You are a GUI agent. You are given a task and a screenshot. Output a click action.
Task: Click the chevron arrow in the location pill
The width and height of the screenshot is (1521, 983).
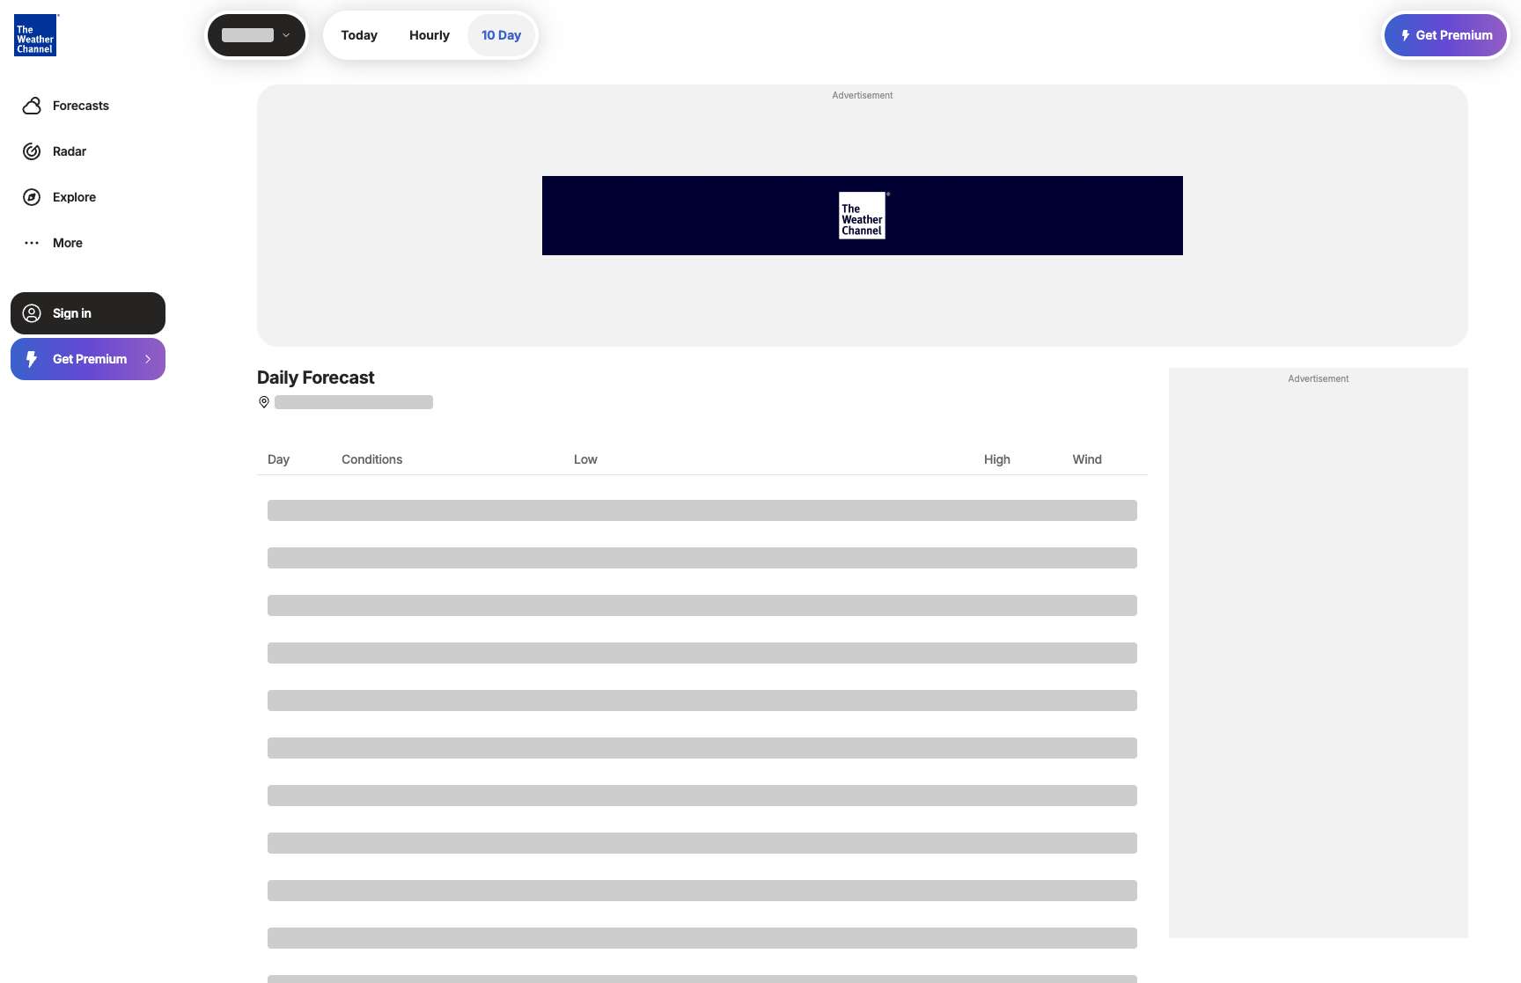click(x=286, y=35)
